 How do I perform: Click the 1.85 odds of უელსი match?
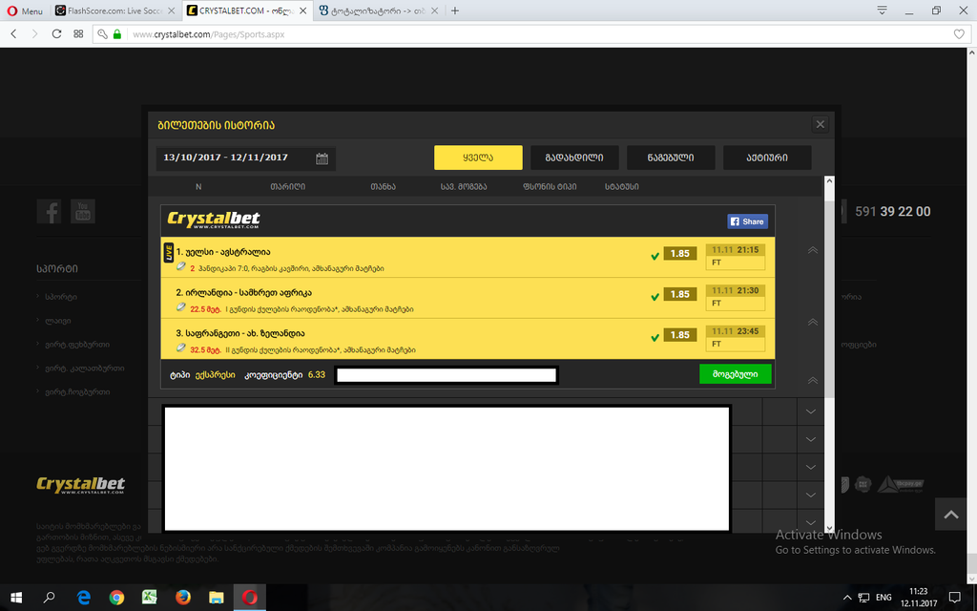679,253
